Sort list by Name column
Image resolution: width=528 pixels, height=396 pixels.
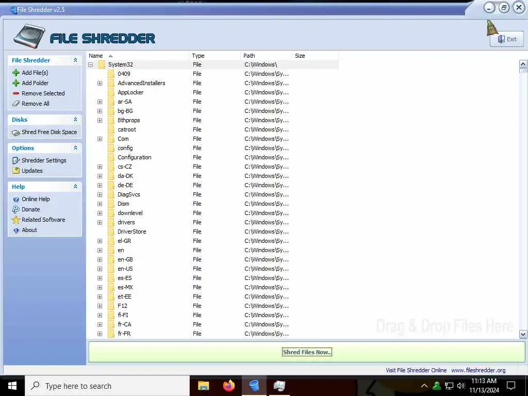tap(138, 56)
